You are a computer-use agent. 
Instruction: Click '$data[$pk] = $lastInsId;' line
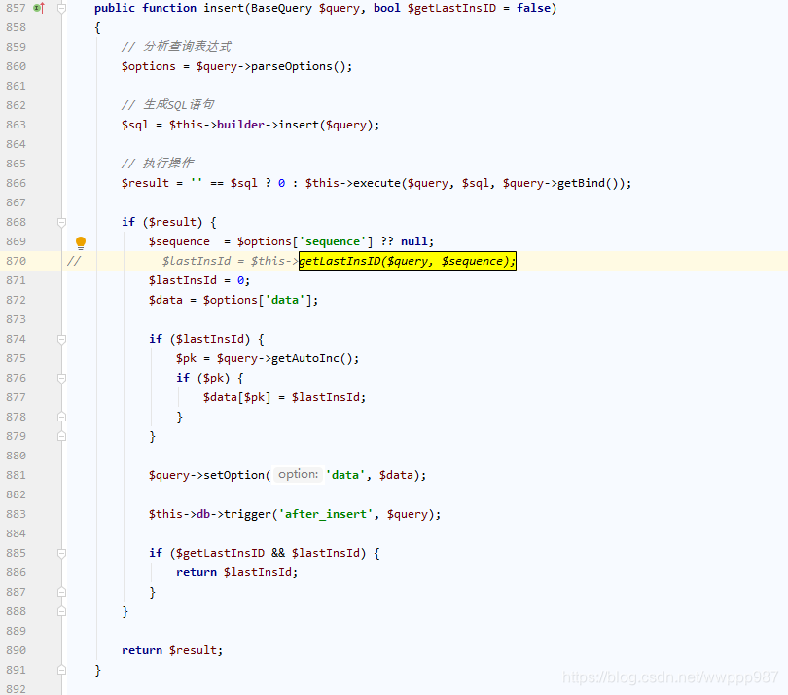click(x=284, y=397)
